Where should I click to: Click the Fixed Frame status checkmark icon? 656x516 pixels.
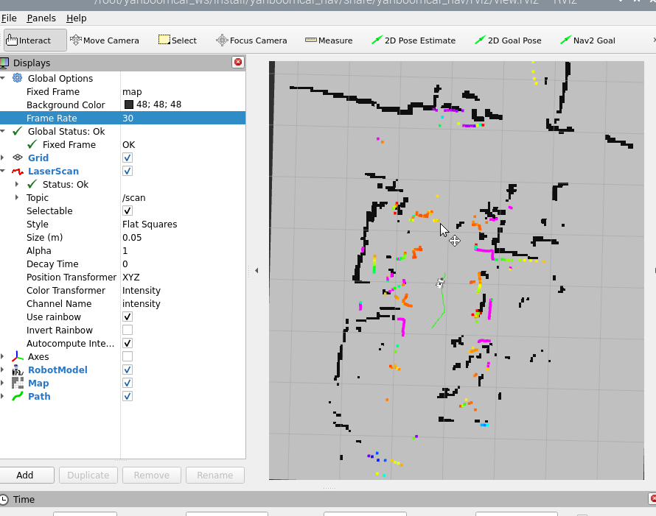(32, 144)
